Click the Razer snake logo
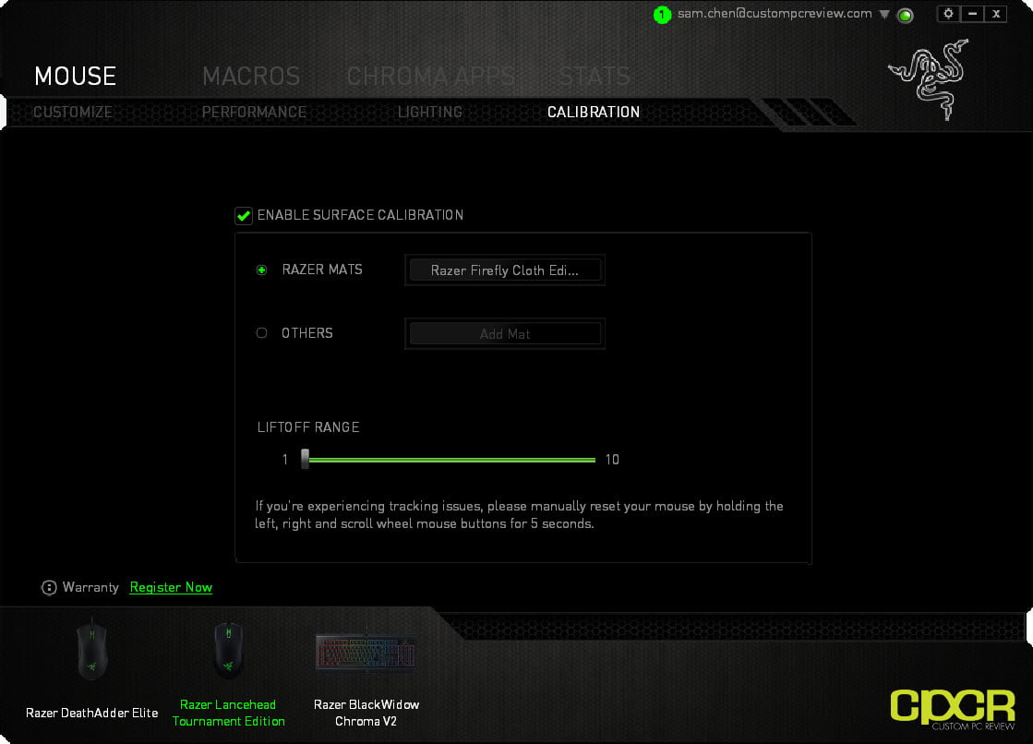The width and height of the screenshot is (1033, 744). coord(931,79)
